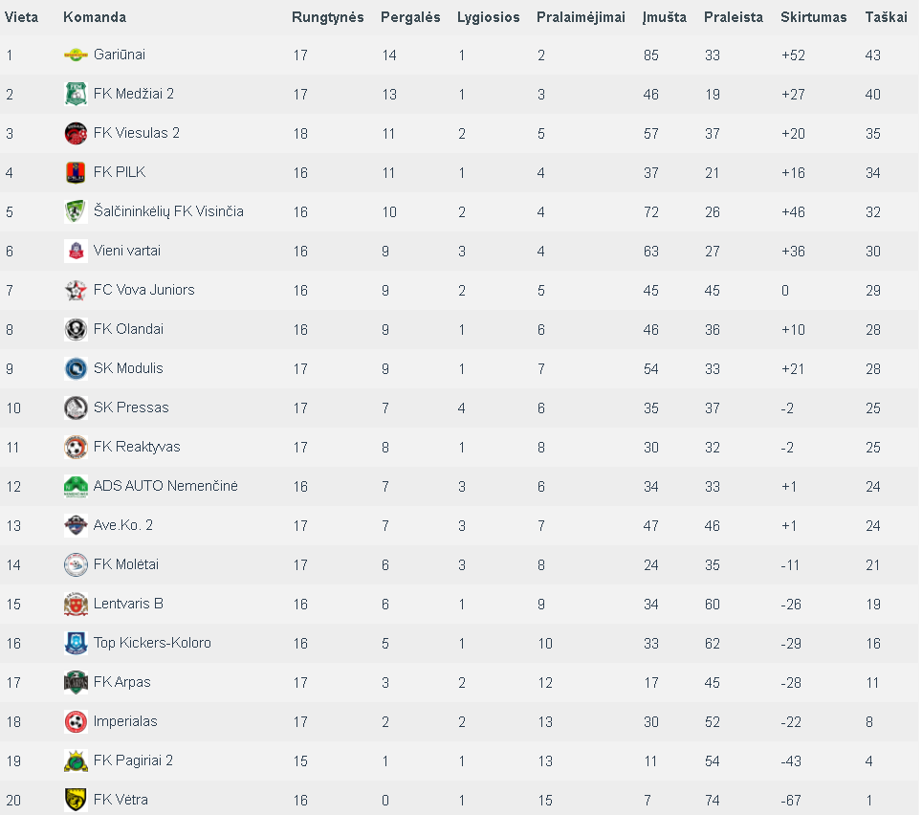This screenshot has height=815, width=922.
Task: Open Šalčininkėlių FK Visinčia team link
Action: [168, 211]
